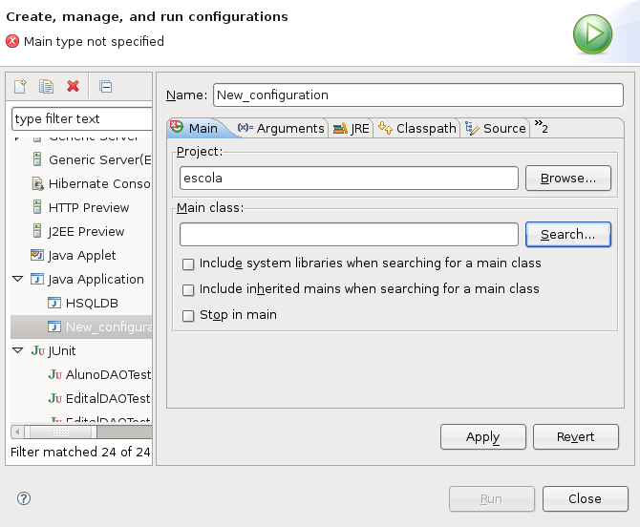Delete selected launch configuration with red X

pyautogui.click(x=73, y=87)
